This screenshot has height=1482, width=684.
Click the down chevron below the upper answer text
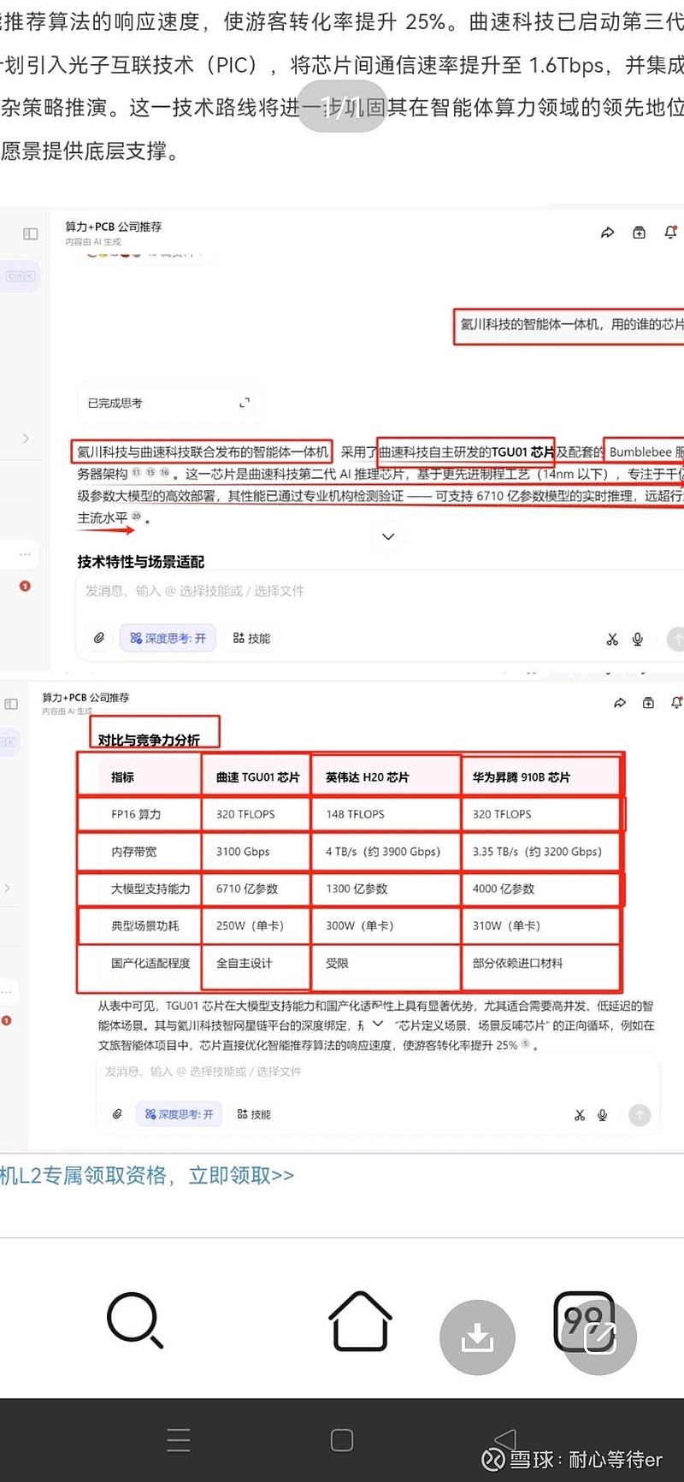tap(388, 536)
